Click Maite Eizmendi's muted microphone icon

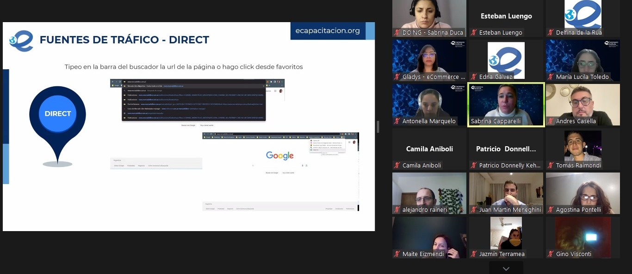(397, 254)
